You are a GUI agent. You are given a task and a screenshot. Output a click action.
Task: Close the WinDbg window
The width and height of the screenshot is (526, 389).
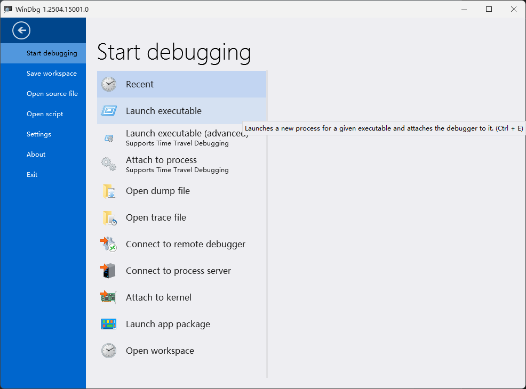point(514,9)
